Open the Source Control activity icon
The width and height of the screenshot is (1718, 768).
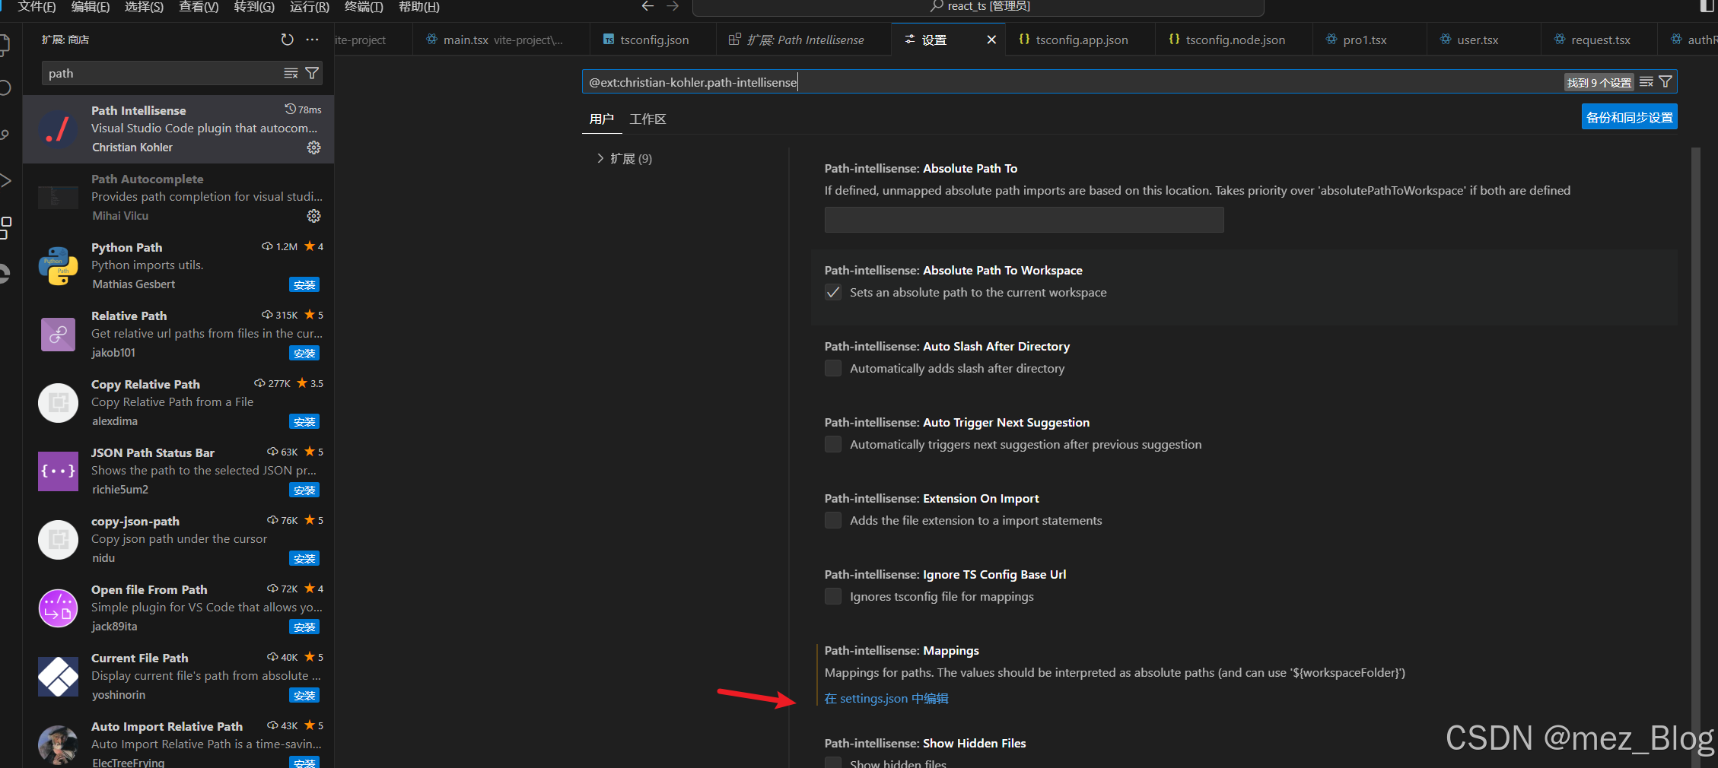[5, 135]
